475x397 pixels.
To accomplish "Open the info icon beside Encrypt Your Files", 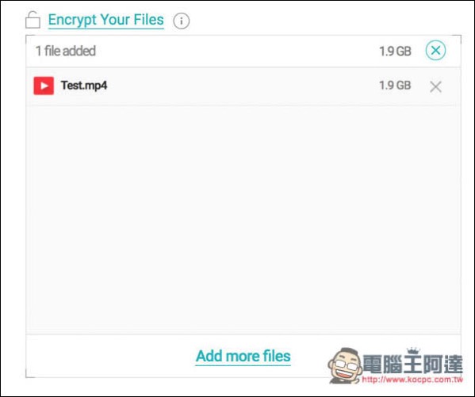I will pos(181,21).
